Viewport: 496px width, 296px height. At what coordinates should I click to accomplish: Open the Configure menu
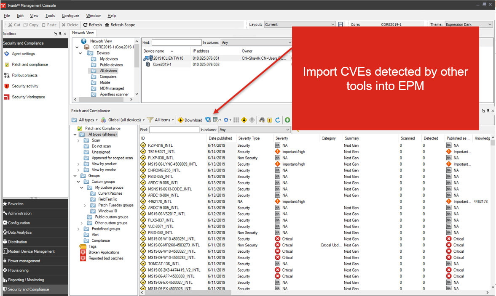tap(70, 15)
